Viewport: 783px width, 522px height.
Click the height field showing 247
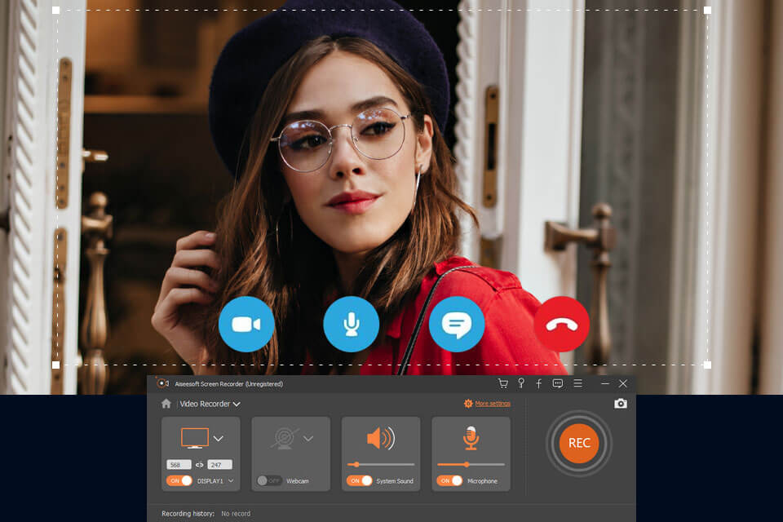click(x=219, y=465)
